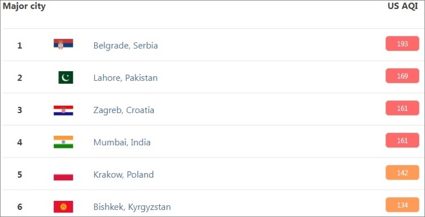Open the Bishkek, Kyrgyzstan link

point(132,207)
